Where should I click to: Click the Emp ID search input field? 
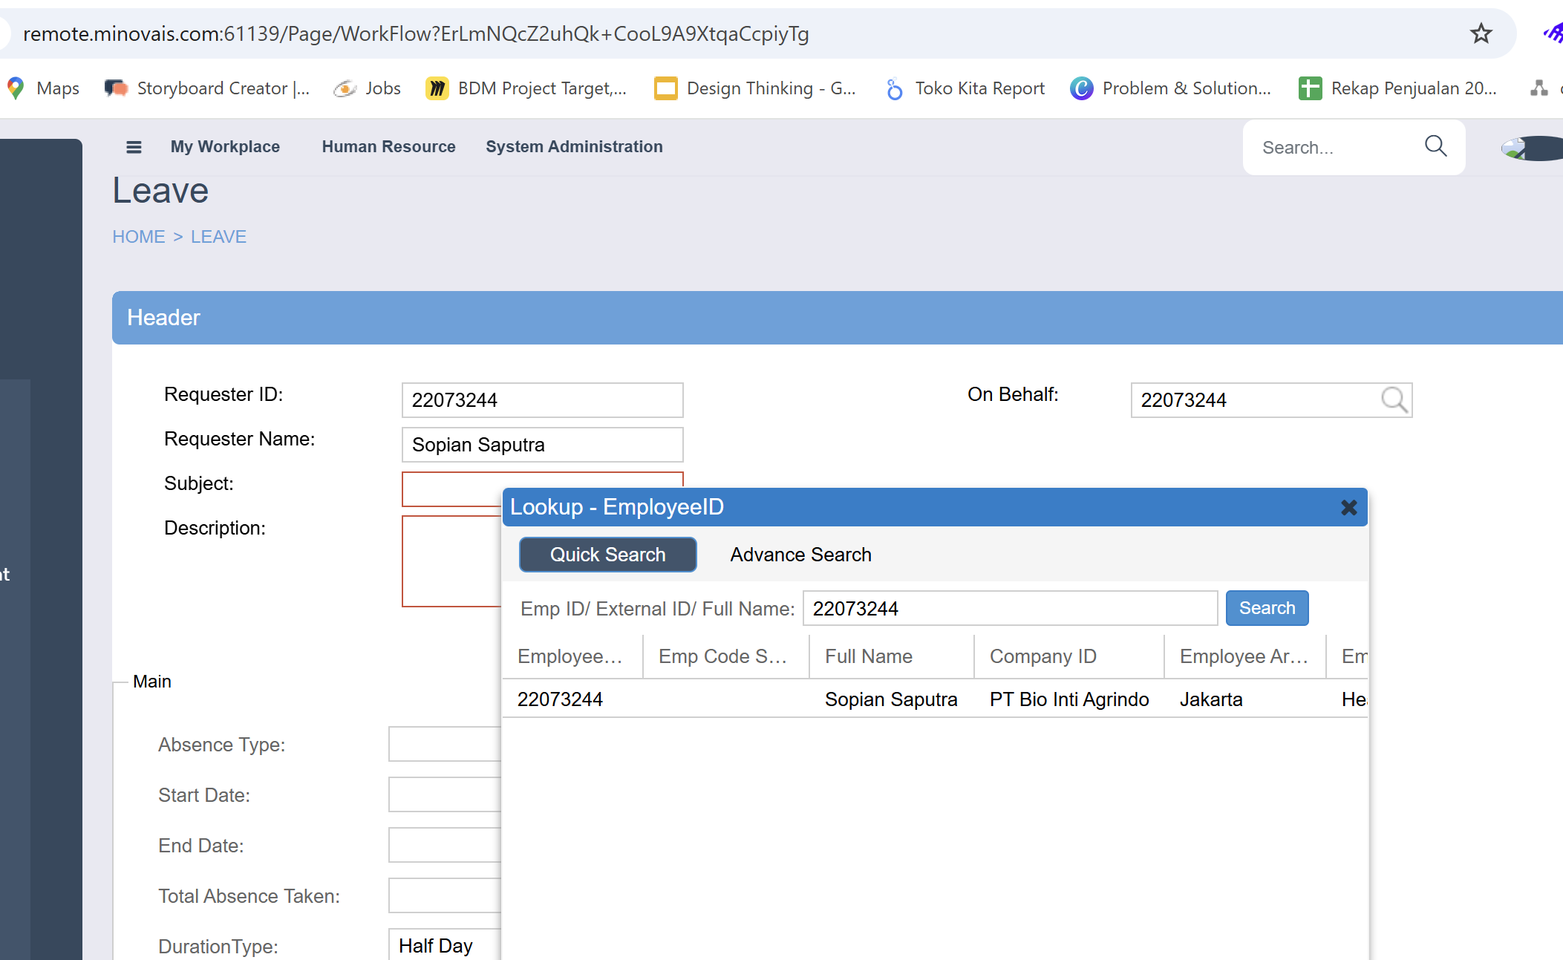click(x=1009, y=609)
